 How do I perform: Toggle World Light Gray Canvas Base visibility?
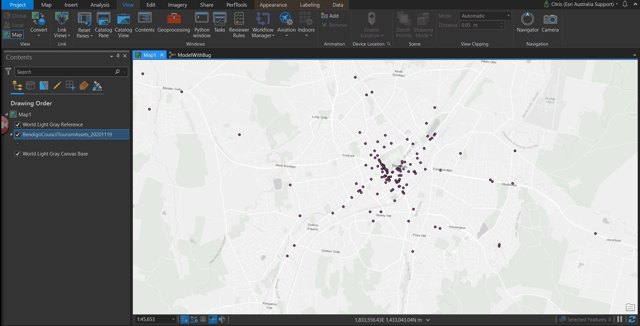pyautogui.click(x=17, y=154)
